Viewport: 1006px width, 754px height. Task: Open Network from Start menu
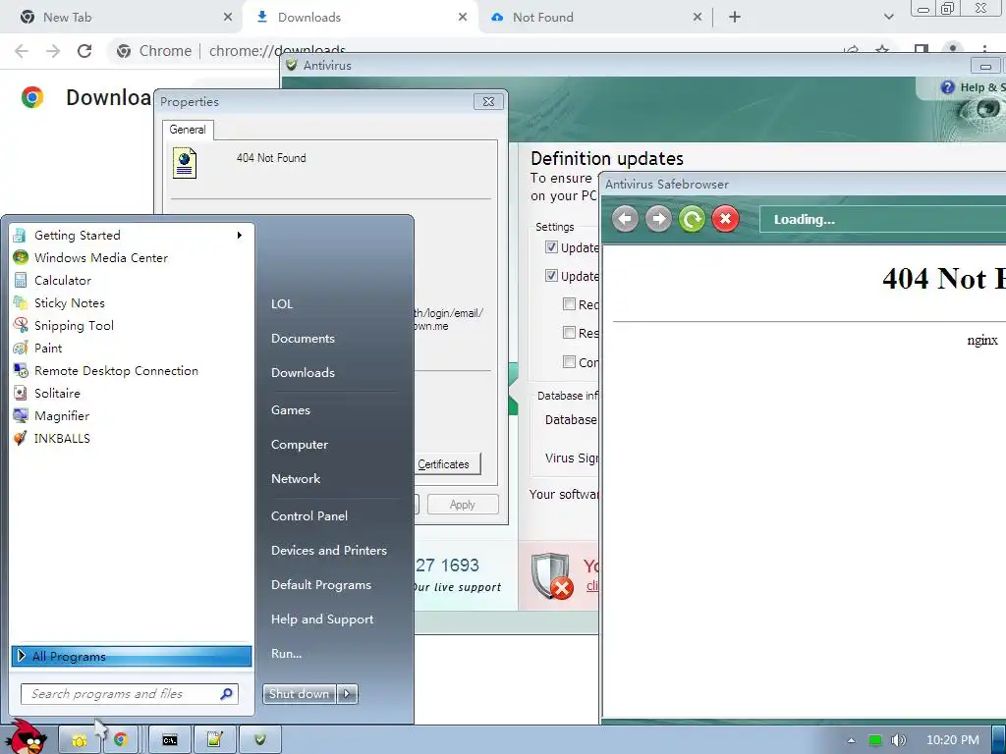(296, 478)
